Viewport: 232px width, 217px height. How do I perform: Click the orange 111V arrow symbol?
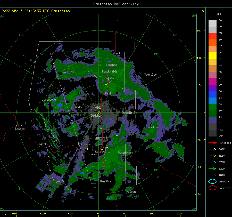[x=212, y=156]
